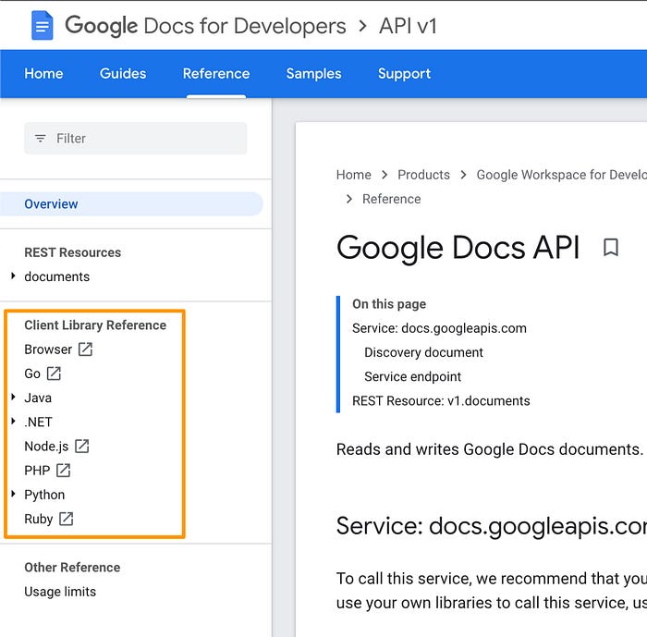
Task: Expand the .NET client library item
Action: coord(13,422)
